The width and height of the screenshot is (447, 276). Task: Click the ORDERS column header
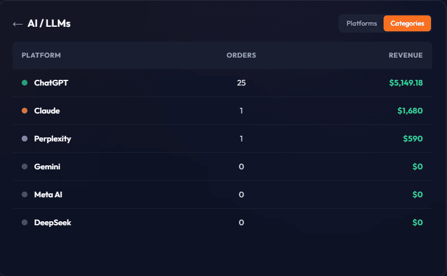pyautogui.click(x=241, y=55)
